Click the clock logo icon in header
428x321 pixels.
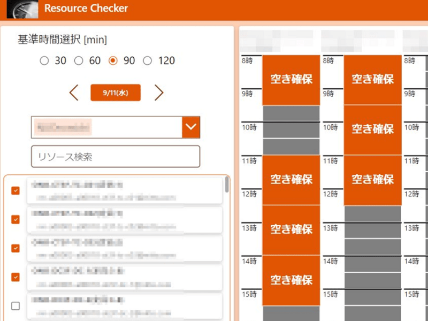coord(22,9)
